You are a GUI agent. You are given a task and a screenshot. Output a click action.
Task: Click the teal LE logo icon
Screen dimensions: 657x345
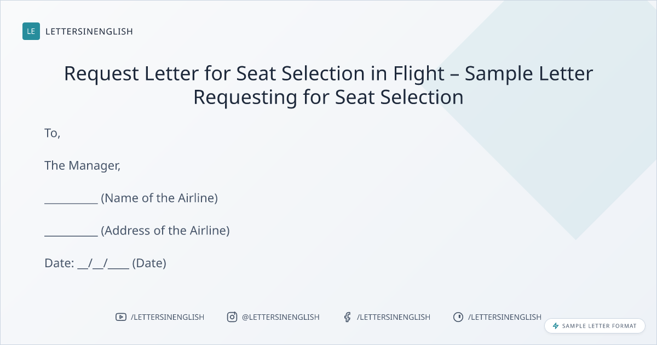pyautogui.click(x=31, y=31)
